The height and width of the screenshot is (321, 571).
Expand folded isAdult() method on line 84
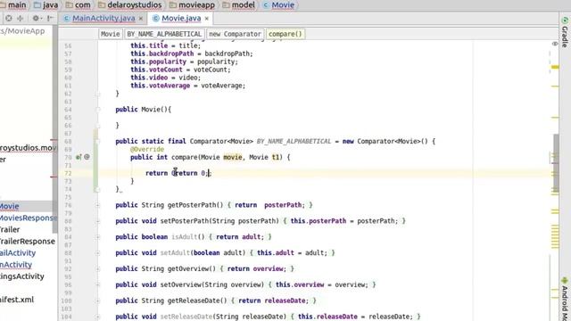tap(97, 237)
